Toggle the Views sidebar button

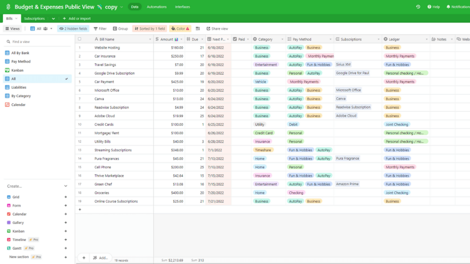12,29
